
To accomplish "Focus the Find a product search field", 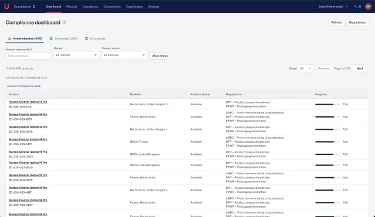I will [29, 56].
